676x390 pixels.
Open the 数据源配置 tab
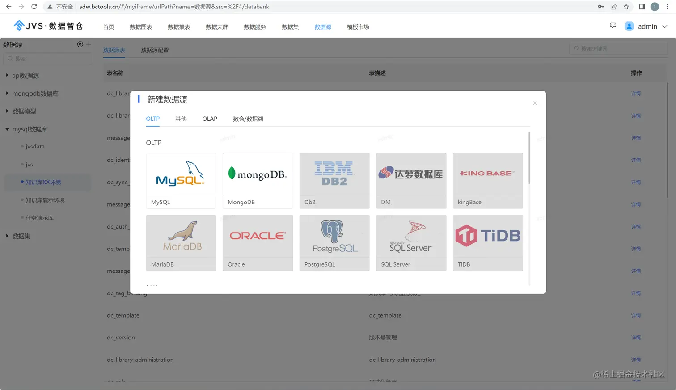155,50
